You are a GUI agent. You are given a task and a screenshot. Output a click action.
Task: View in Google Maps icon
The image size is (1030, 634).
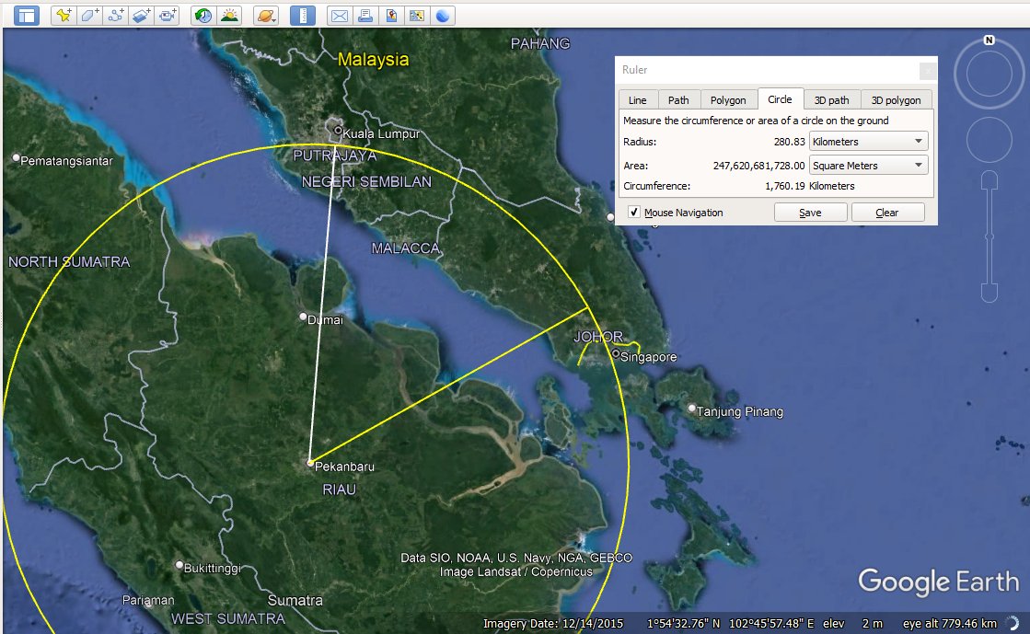click(416, 15)
